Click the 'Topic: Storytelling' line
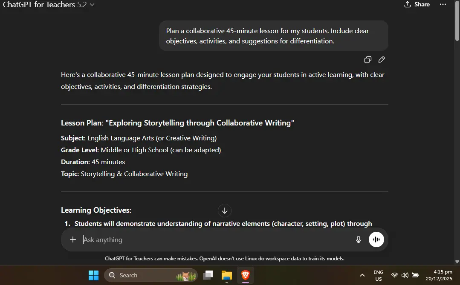 pos(124,174)
